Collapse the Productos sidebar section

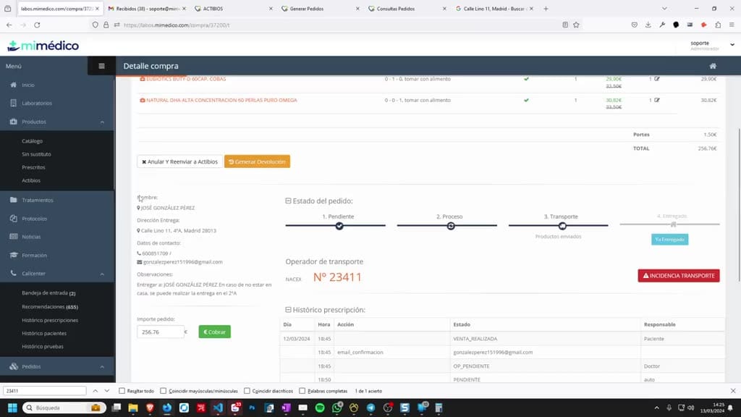point(102,122)
